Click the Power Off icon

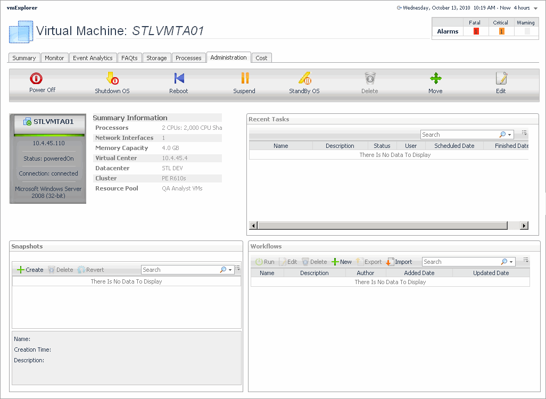click(36, 79)
